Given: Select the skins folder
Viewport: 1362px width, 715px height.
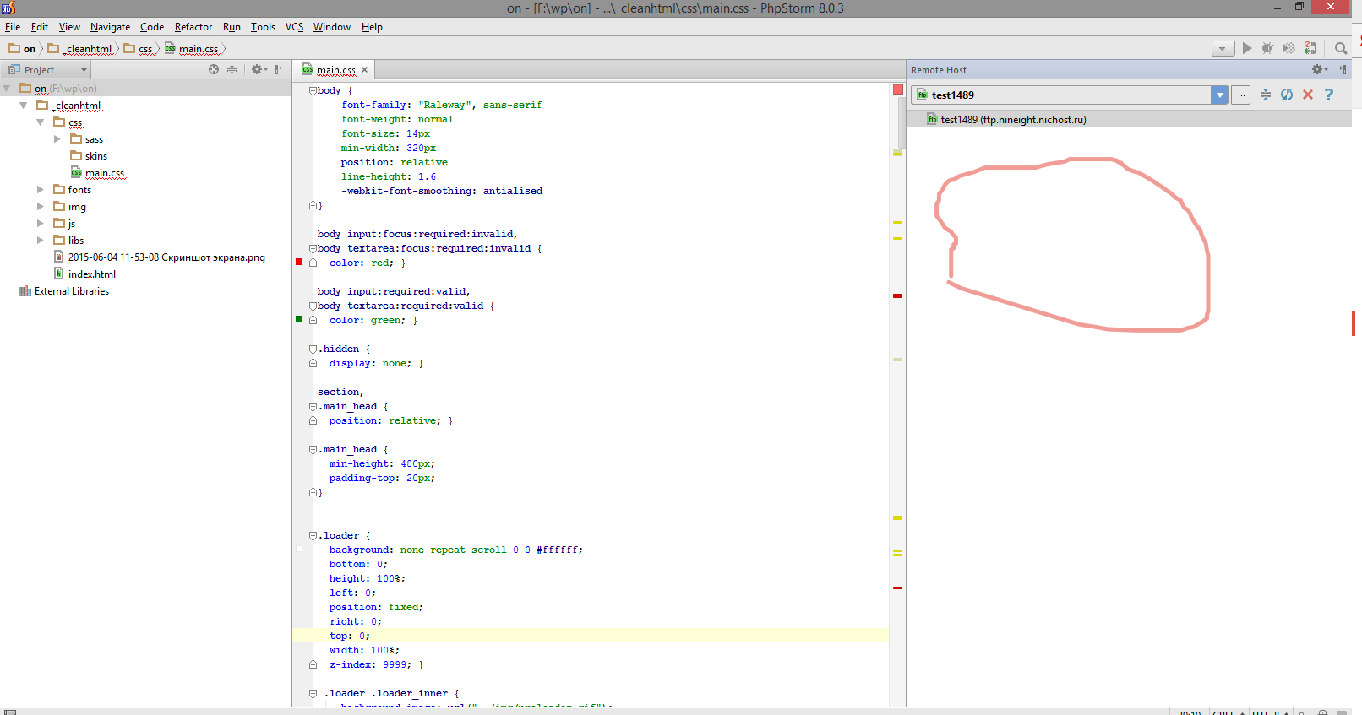Looking at the screenshot, I should 89,156.
